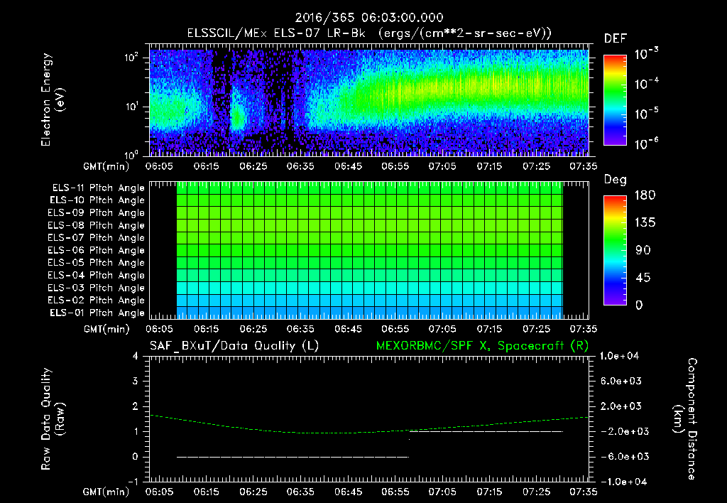The height and width of the screenshot is (503, 727).
Task: Click the green MEXORBMC/SPF X, Spacecraft (R) label
Action: 482,346
